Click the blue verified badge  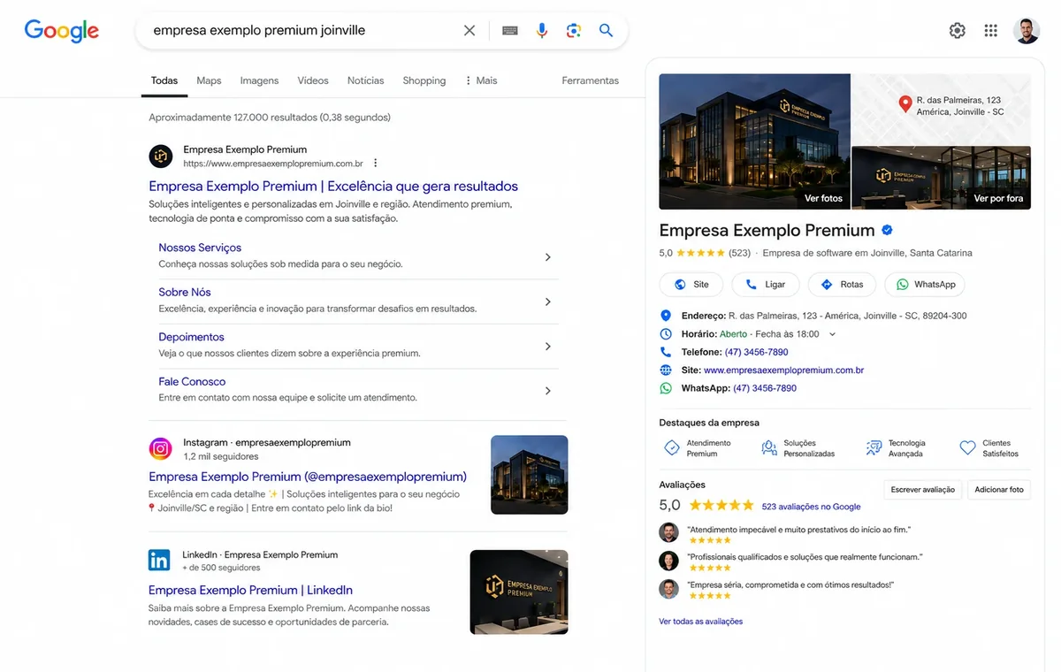point(887,230)
